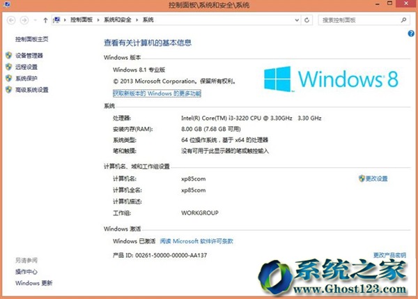Click the heading 查看有关计算机的基本信息

point(148,43)
